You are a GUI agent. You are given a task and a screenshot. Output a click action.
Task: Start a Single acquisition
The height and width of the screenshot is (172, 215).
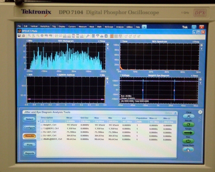click(188, 133)
